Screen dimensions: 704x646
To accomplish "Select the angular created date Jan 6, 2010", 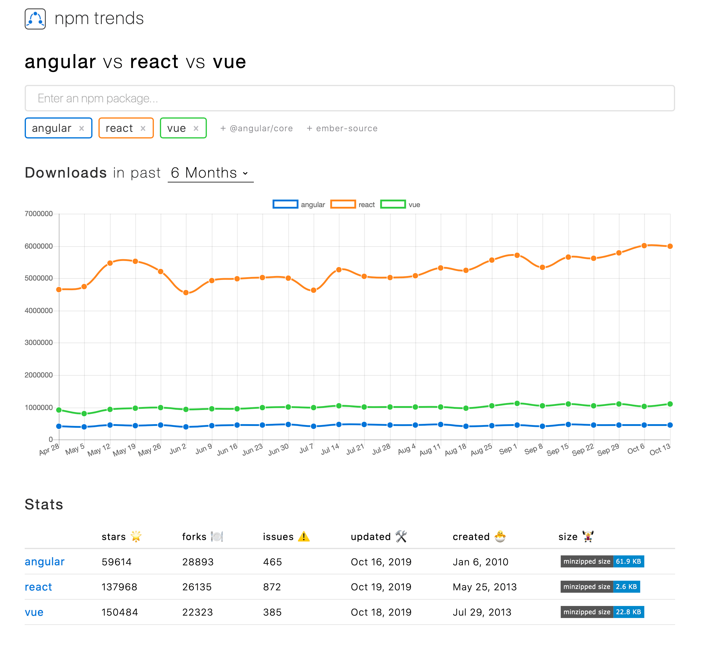I will (481, 562).
